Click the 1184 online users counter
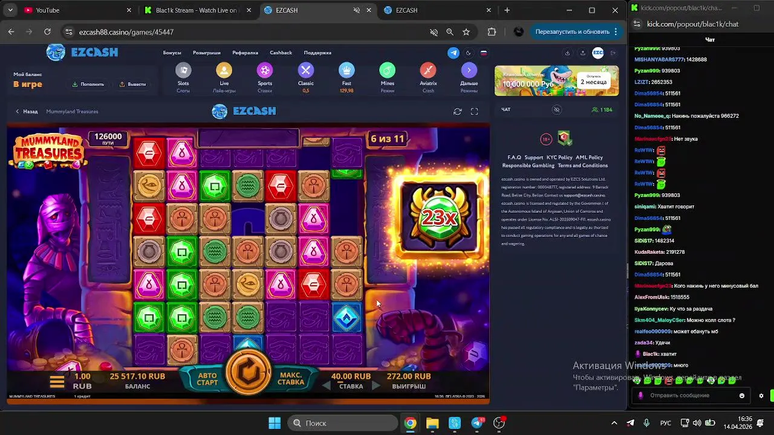774x435 pixels. 602,109
